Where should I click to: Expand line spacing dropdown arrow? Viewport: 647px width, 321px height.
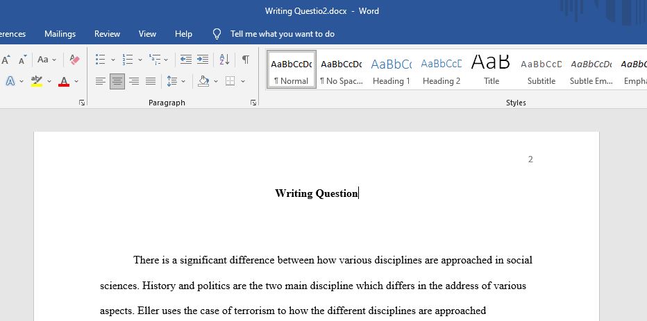[183, 81]
